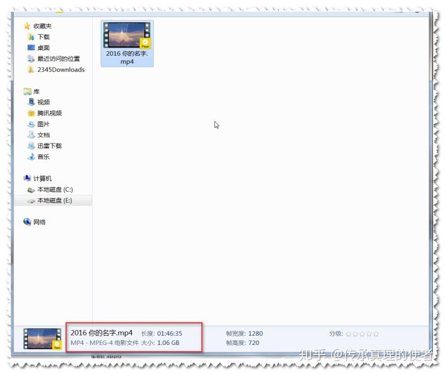Click the MP4 - MPEG-4 电影文件 type text

pos(104,343)
